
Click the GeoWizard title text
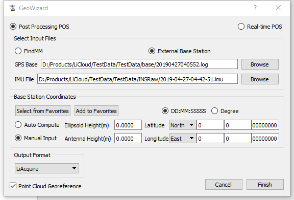click(33, 8)
